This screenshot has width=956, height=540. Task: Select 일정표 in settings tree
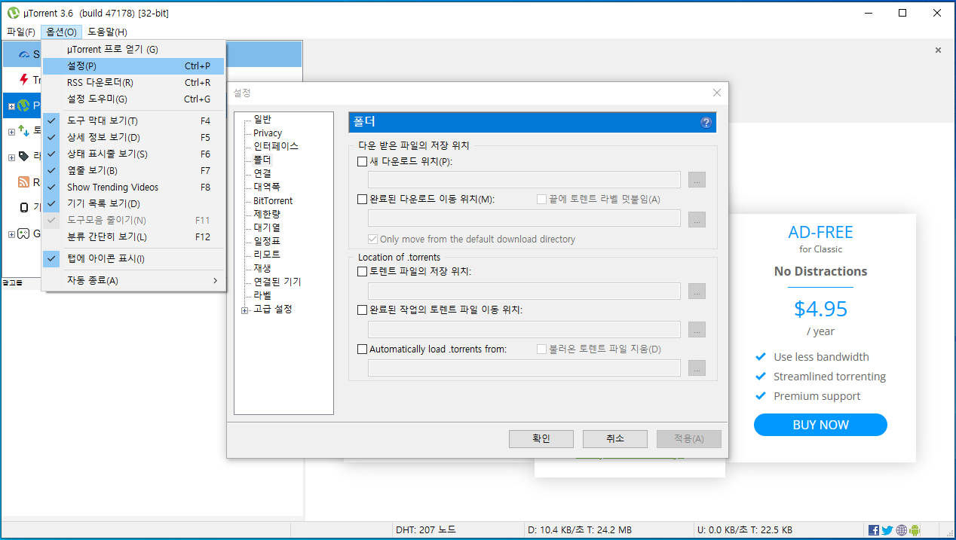tap(267, 241)
